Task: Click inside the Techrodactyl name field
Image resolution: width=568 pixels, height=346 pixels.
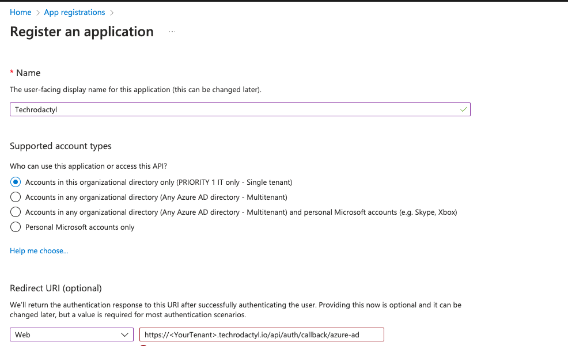Action: (230, 109)
